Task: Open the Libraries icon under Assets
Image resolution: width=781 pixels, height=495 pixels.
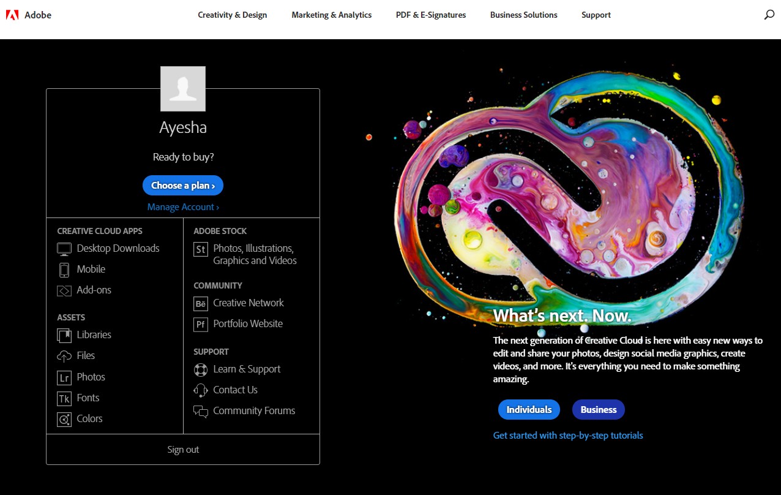Action: (64, 334)
